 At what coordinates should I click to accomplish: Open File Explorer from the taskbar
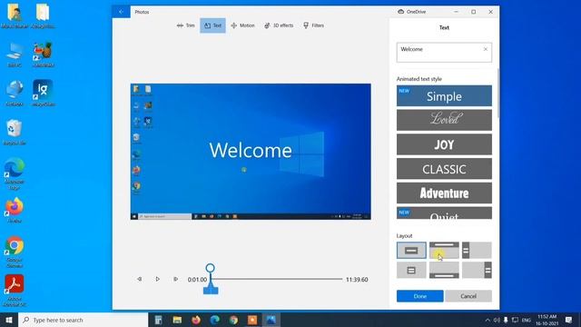pyautogui.click(x=177, y=320)
